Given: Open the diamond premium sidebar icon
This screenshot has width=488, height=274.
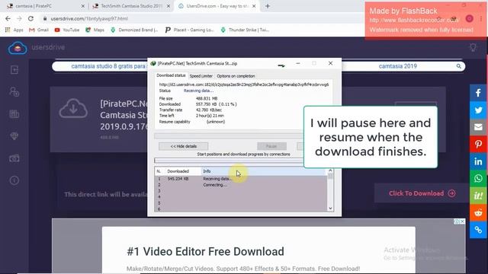Looking at the screenshot, I should (x=14, y=136).
